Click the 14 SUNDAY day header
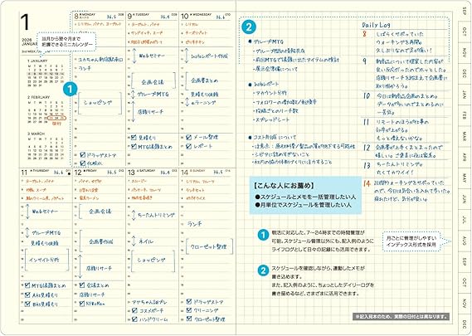Viewport: 472px width, 336px height. (207, 173)
